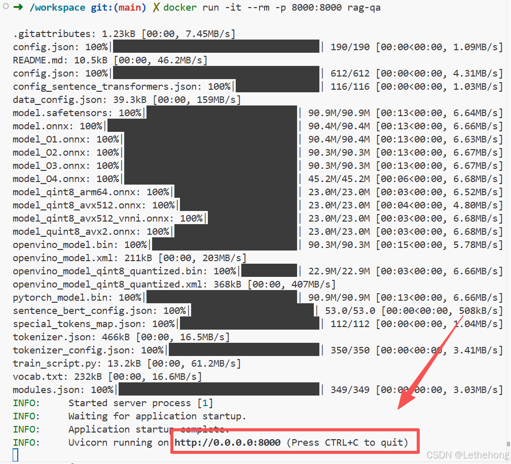Click the 22.9M/22.9M size value
The width and height of the screenshot is (511, 464).
[339, 271]
